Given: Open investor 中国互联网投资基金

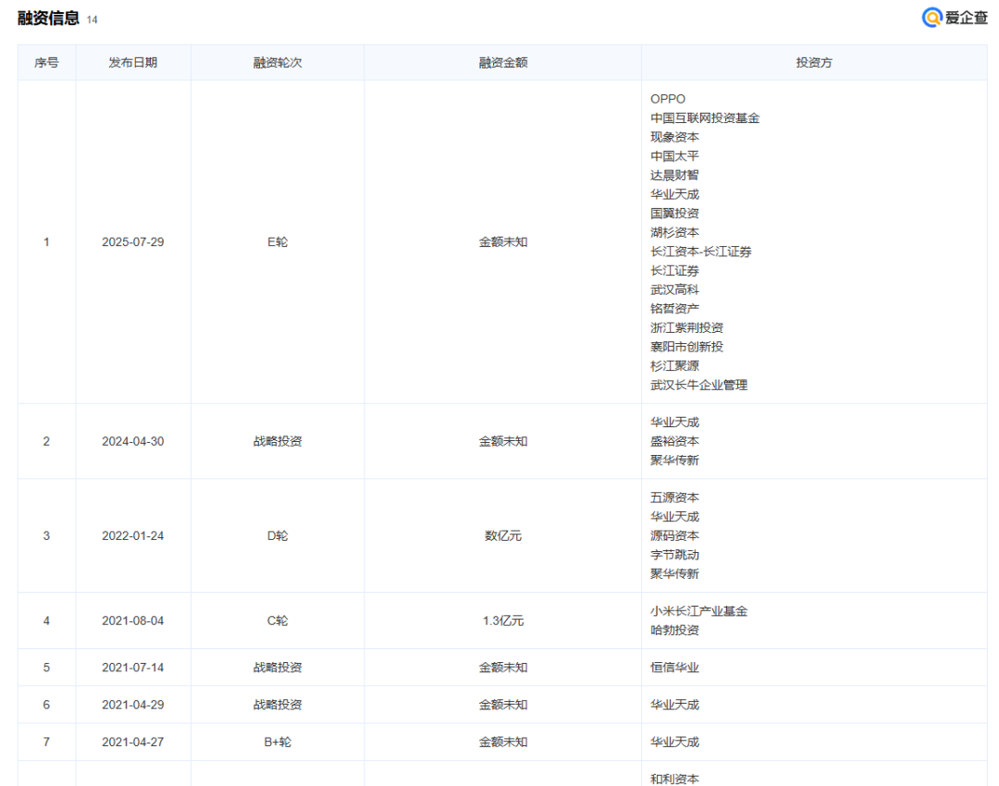Looking at the screenshot, I should click(705, 117).
